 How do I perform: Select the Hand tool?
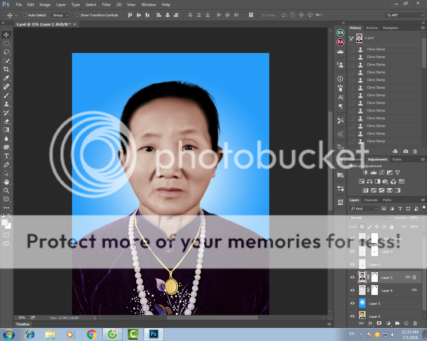click(x=6, y=182)
